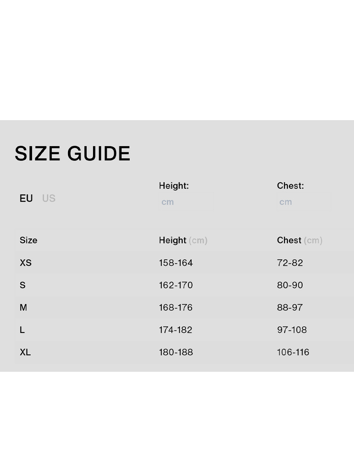The width and height of the screenshot is (354, 473).
Task: Click the 168-176 height cell
Action: point(176,307)
